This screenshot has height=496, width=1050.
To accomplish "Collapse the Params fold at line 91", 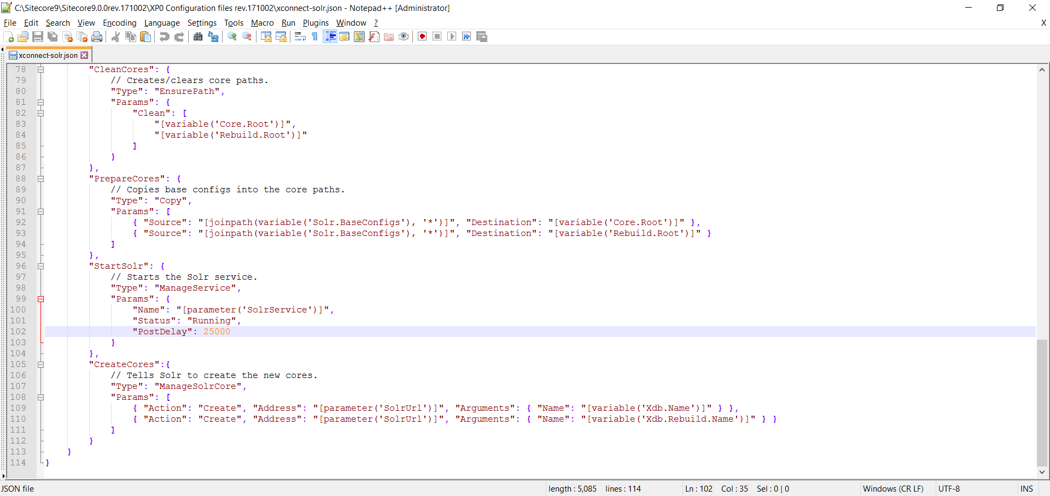I will click(40, 211).
